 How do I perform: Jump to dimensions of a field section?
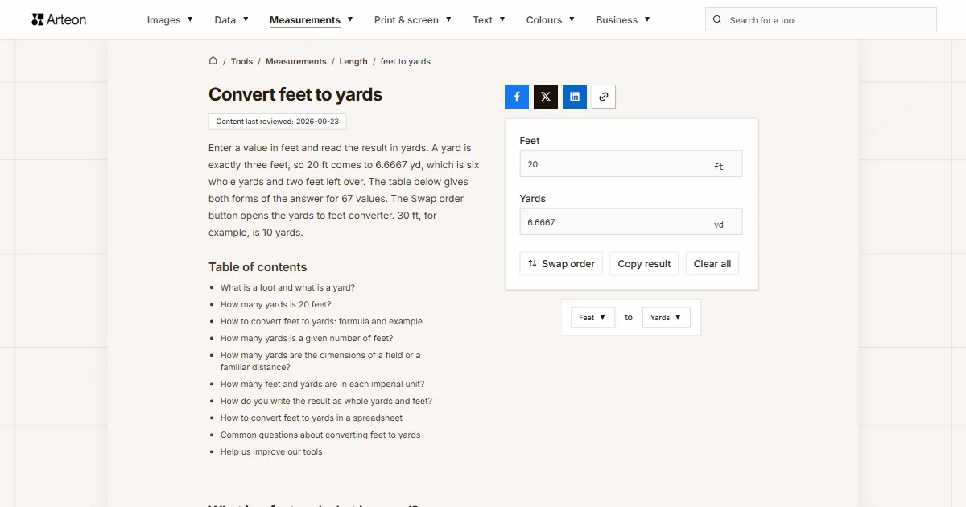tap(320, 361)
